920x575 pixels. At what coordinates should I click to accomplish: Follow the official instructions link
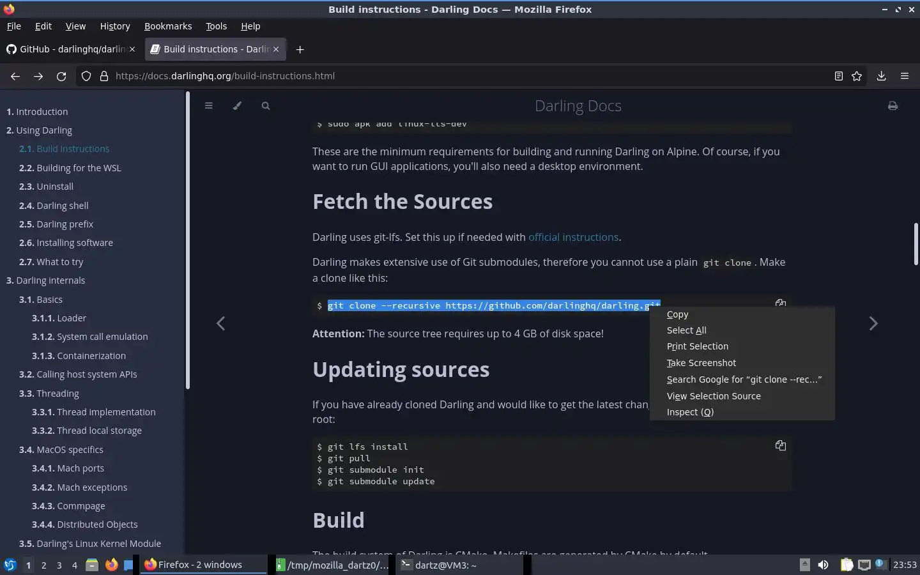573,237
